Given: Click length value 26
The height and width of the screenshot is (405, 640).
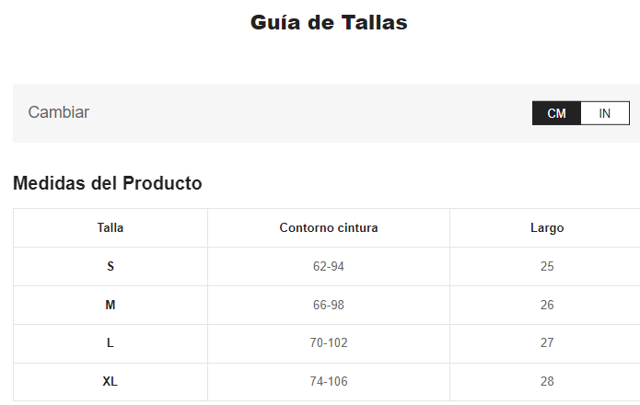Looking at the screenshot, I should click(x=547, y=305).
